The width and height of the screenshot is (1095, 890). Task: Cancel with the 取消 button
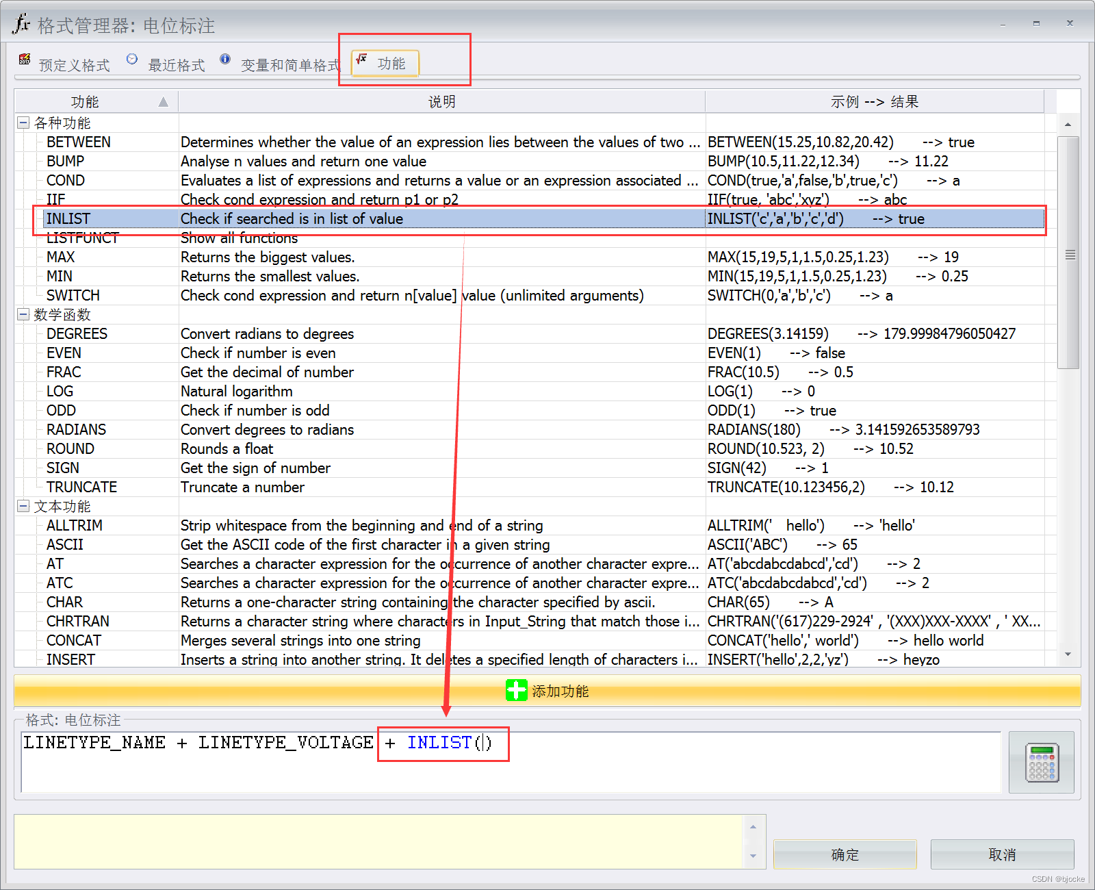[1003, 854]
